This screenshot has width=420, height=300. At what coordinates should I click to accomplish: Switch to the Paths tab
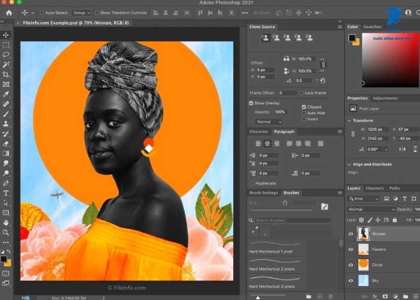pos(395,188)
